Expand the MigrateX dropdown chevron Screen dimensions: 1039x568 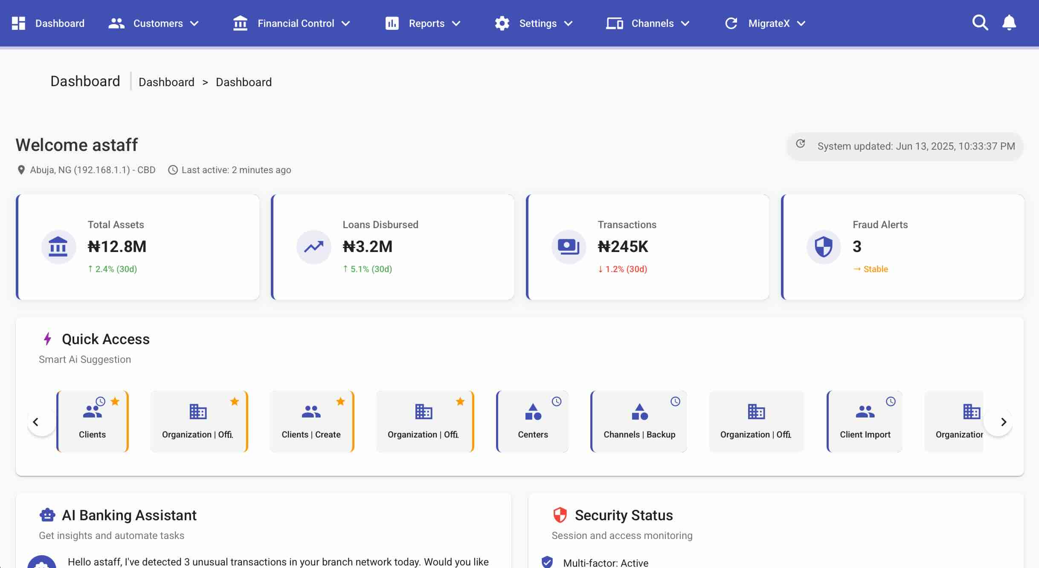[801, 23]
